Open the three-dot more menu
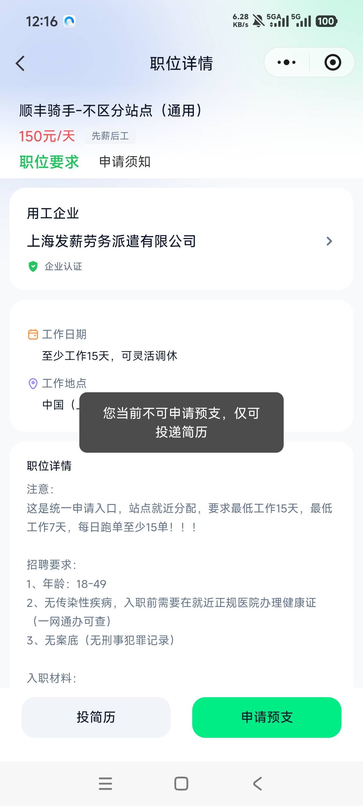Image resolution: width=363 pixels, height=806 pixels. [x=286, y=62]
